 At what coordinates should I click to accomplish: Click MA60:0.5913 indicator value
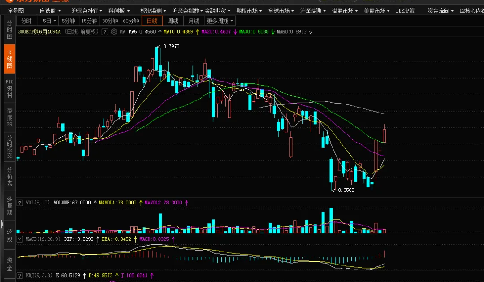pos(292,31)
